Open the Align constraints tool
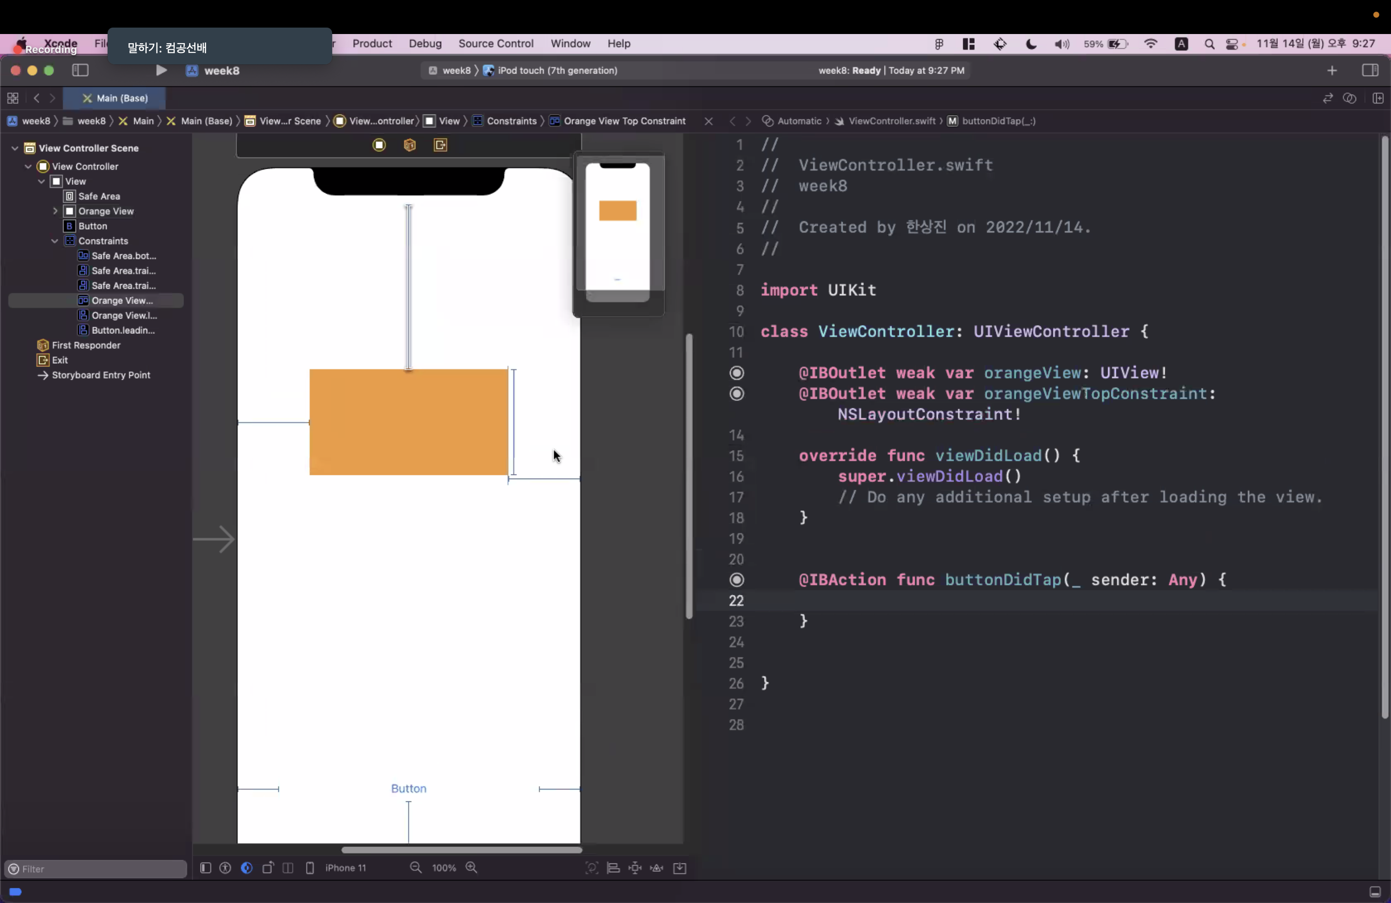The image size is (1391, 903). pos(613,868)
